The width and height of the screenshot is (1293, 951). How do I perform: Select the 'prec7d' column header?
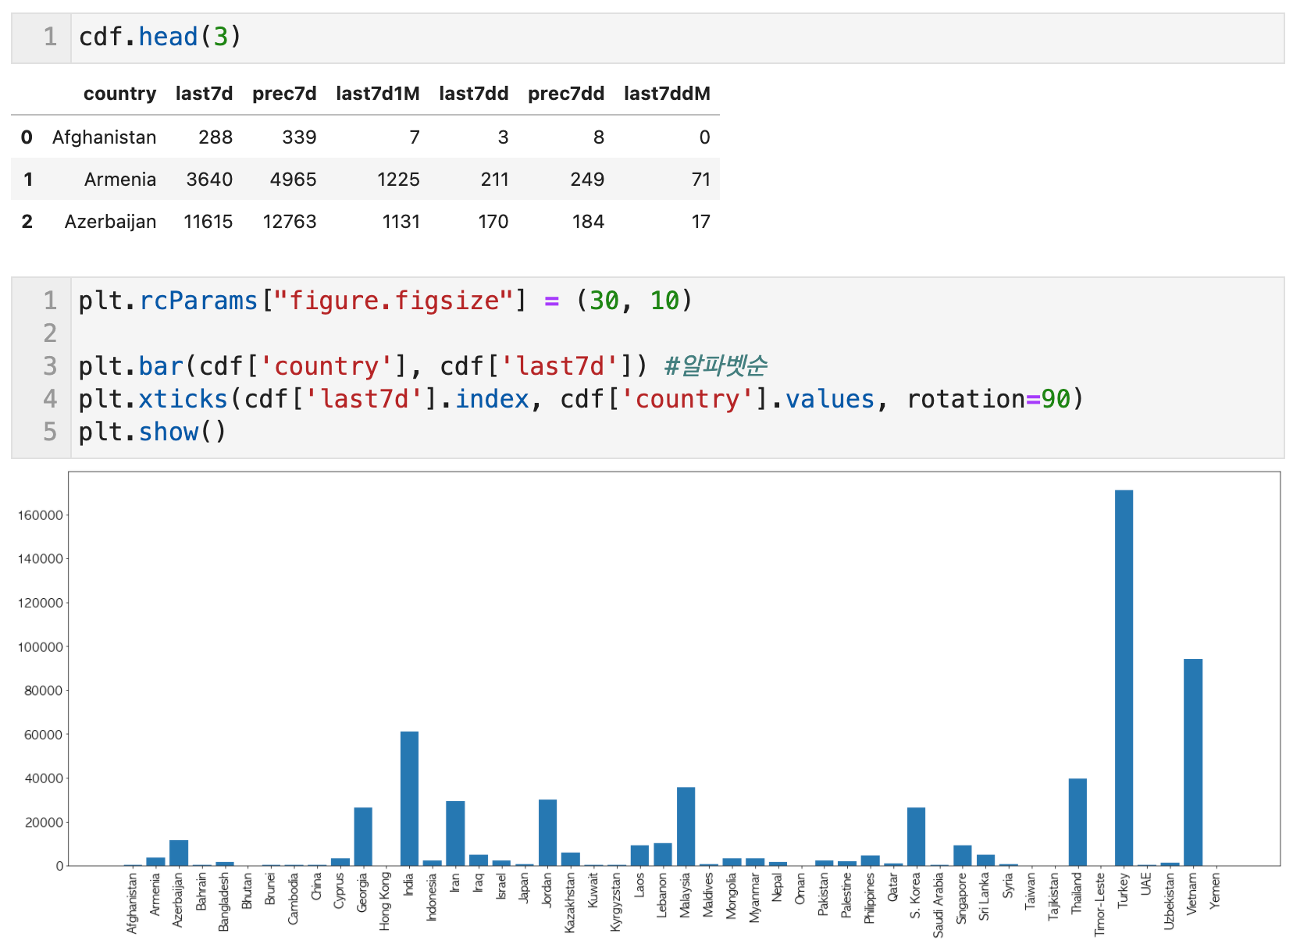click(x=284, y=94)
